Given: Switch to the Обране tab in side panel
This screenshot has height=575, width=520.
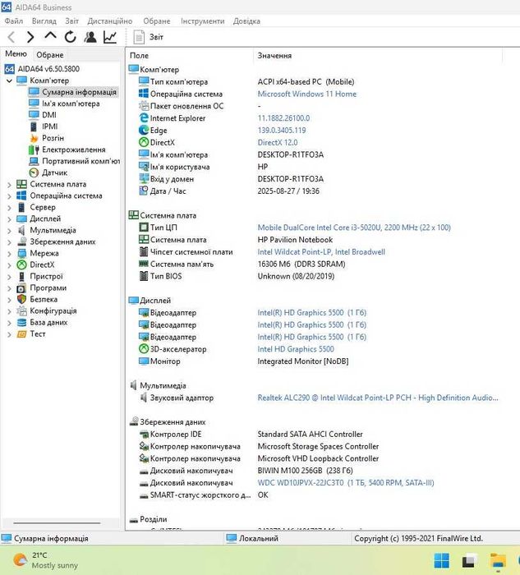Looking at the screenshot, I should 50,55.
